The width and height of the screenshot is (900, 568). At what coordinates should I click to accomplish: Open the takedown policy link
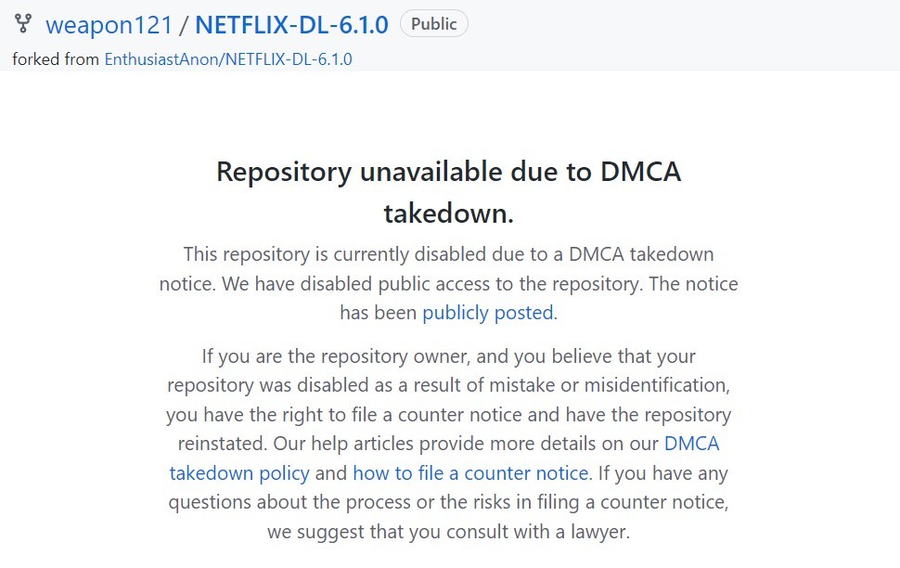(239, 473)
